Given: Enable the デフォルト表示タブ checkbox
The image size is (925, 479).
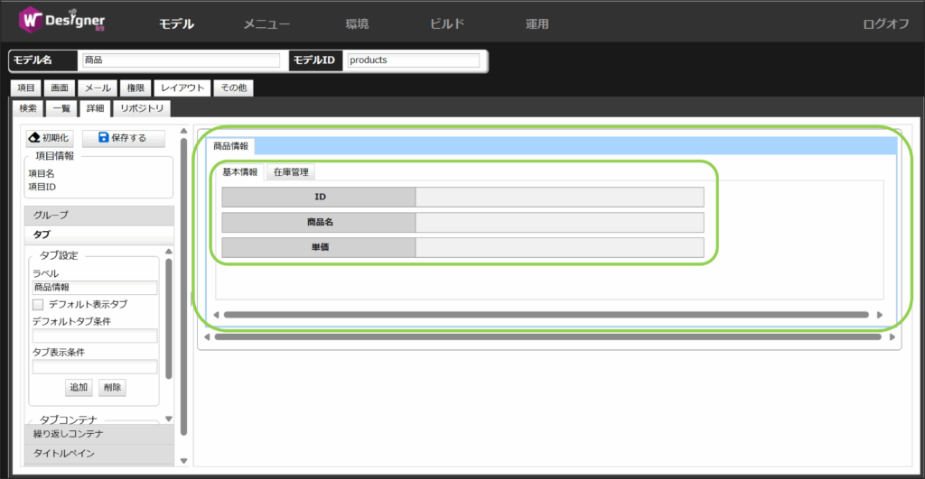Looking at the screenshot, I should 38,305.
